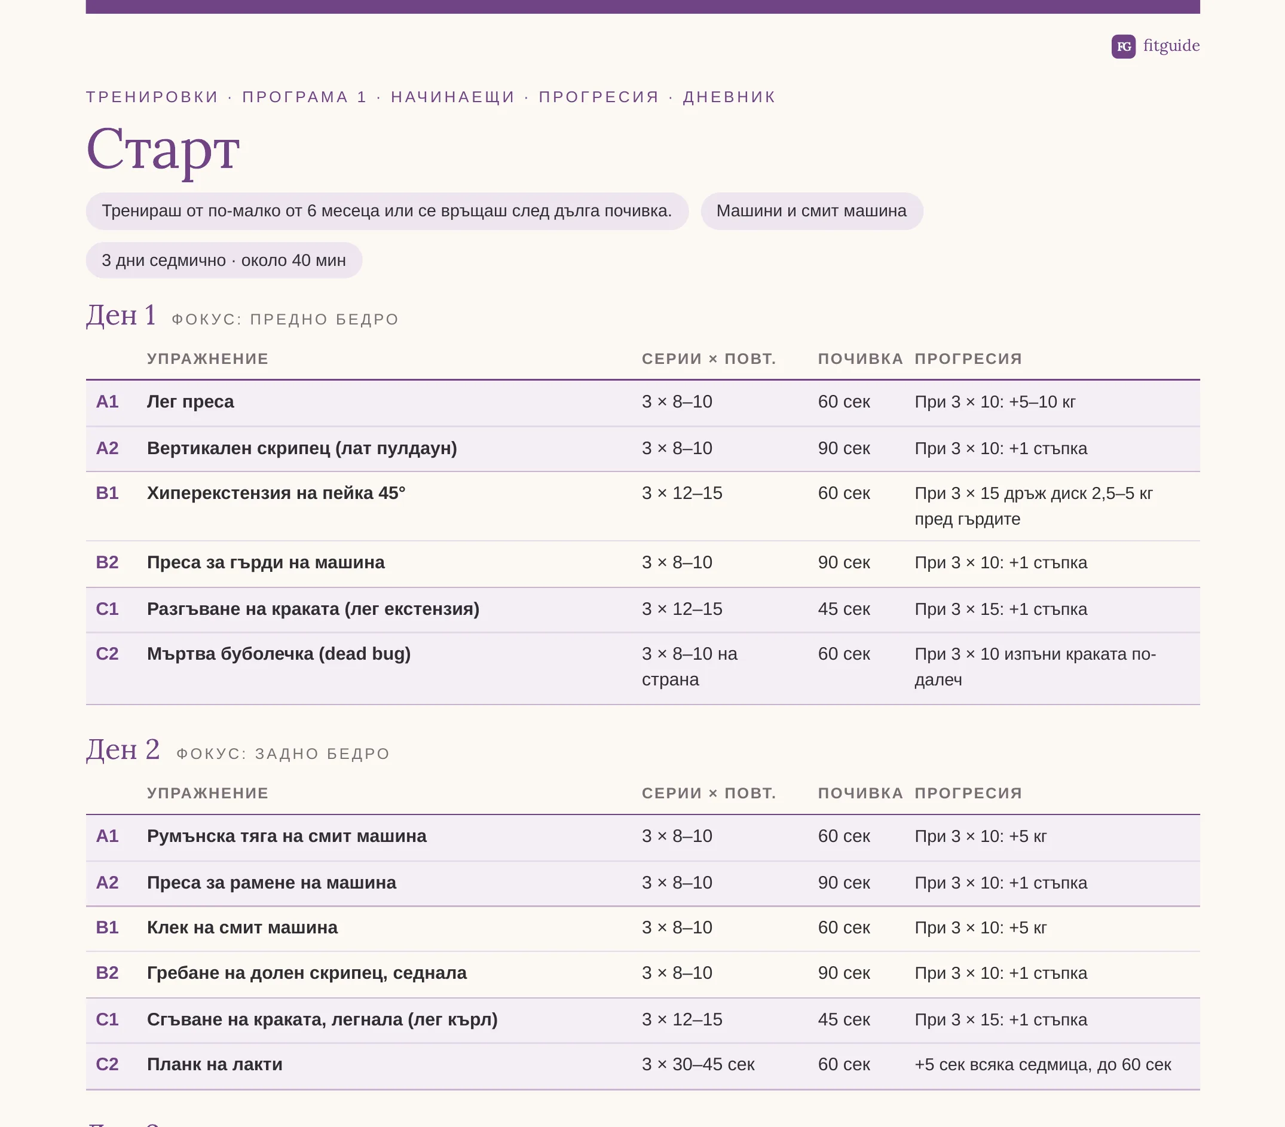
Task: Click the 'Тренираш от по-малко от 6 месеца' tag
Action: point(387,210)
